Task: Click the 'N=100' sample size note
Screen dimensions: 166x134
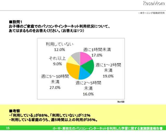Action: point(121,102)
